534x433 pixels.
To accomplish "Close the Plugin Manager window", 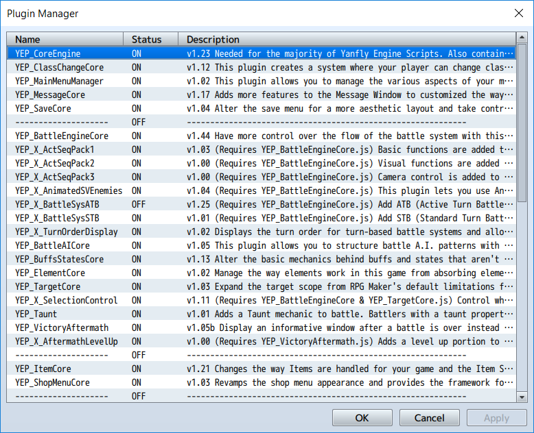I will click(x=519, y=13).
